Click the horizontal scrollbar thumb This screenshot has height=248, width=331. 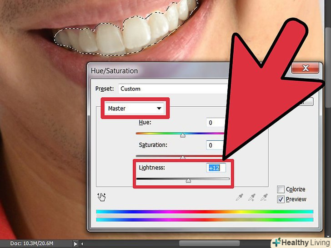210,243
